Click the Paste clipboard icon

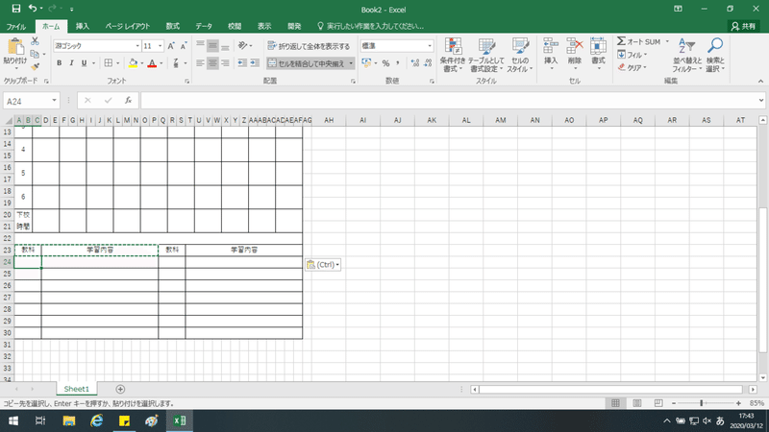[x=15, y=47]
